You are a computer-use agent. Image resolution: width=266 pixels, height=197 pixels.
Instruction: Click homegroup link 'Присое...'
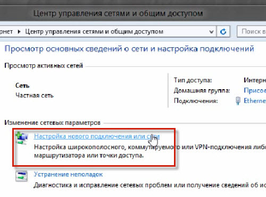coord(255,90)
